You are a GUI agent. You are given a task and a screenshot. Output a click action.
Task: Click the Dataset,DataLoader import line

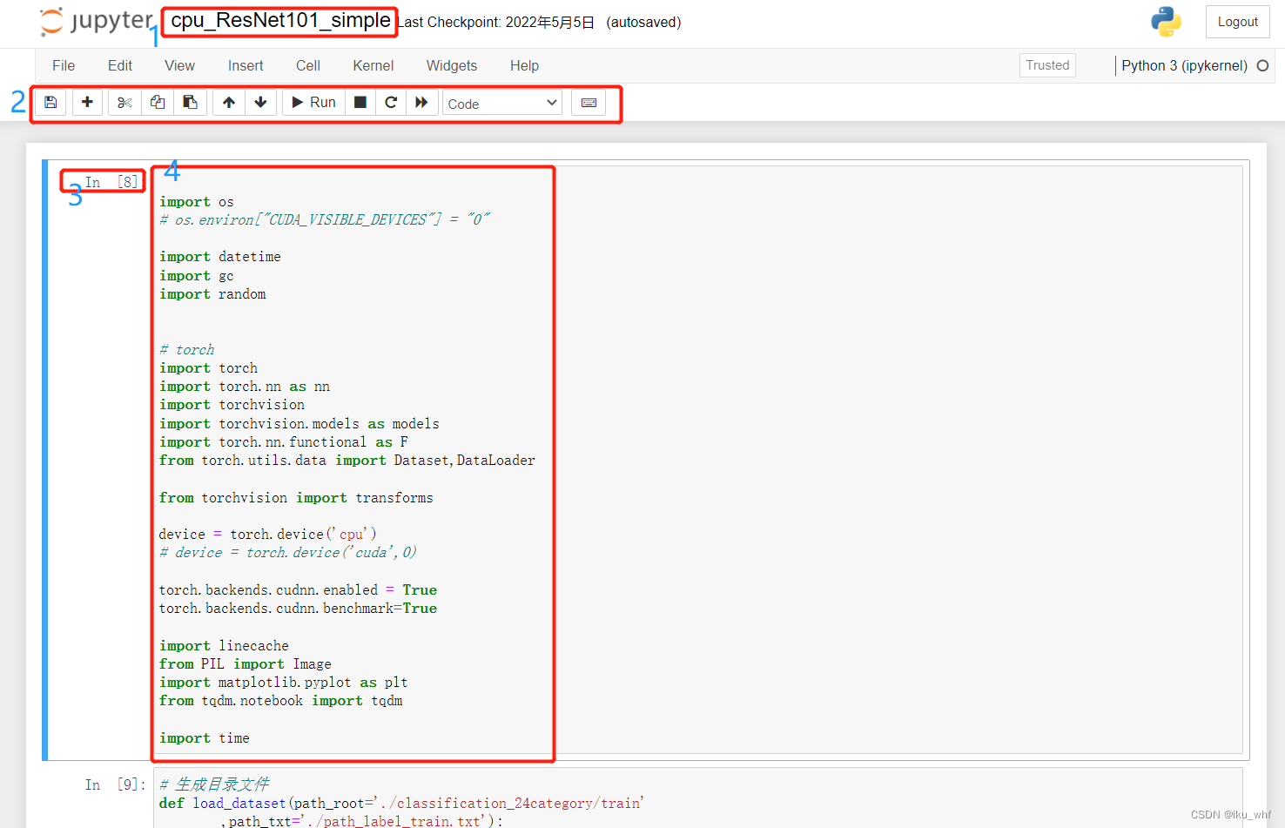[x=346, y=461]
